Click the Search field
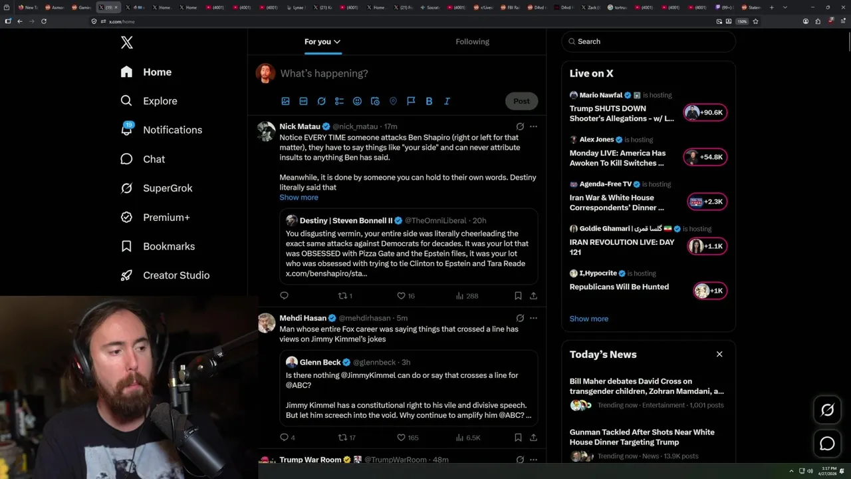The height and width of the screenshot is (479, 851). tap(648, 41)
